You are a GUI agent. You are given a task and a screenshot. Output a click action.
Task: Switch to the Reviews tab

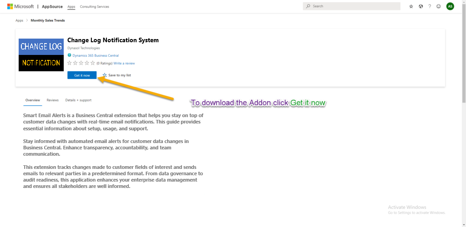[x=52, y=100]
